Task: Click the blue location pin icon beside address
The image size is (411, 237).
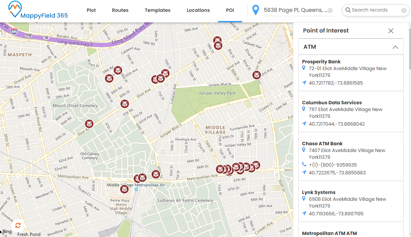Action: 256,10
